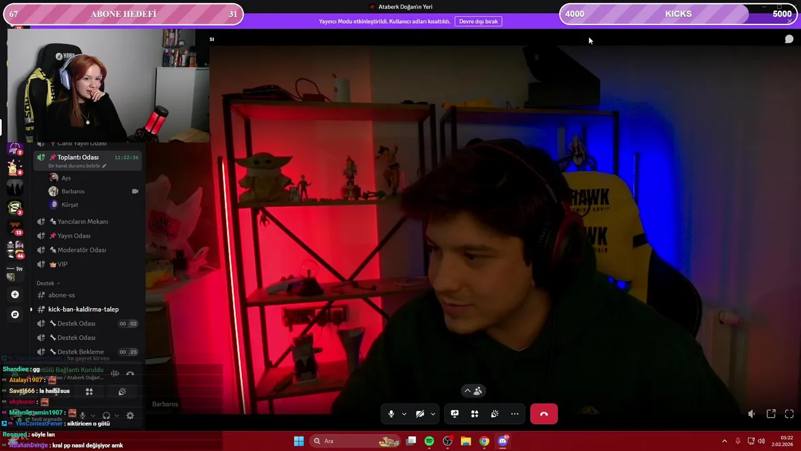The image size is (801, 451).
Task: Mute the microphone in call controls
Action: pos(391,414)
